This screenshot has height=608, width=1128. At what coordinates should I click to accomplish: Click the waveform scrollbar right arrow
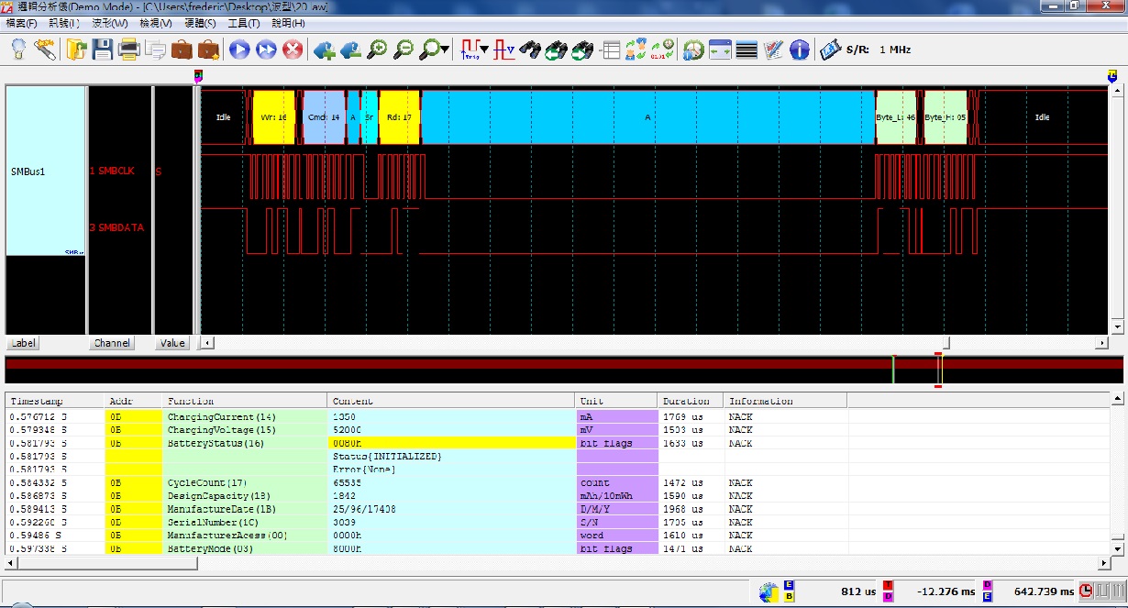point(1102,343)
